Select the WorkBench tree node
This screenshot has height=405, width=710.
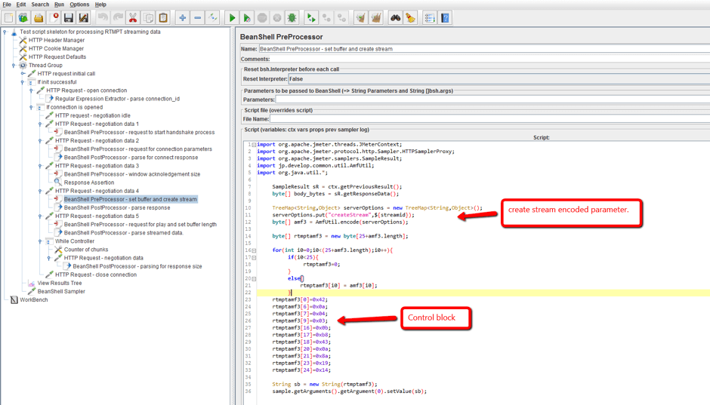[33, 299]
